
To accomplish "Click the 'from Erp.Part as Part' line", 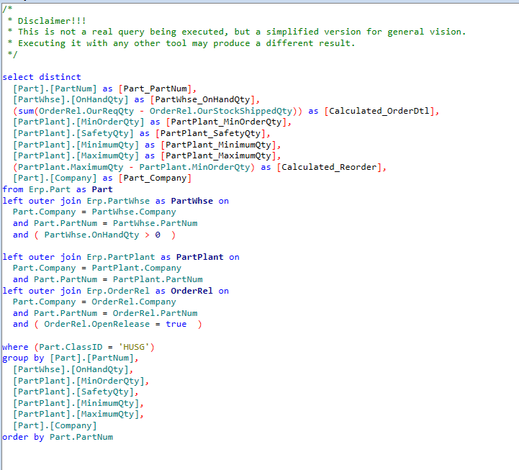I will [x=58, y=189].
